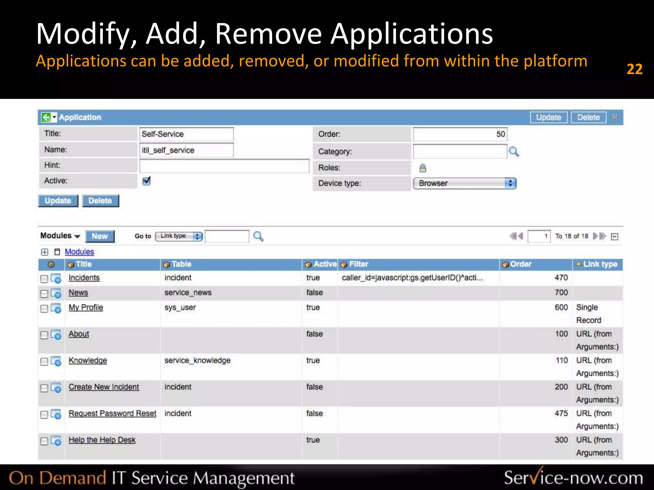Open preview icon for About row
This screenshot has width=654, height=490.
(x=56, y=334)
